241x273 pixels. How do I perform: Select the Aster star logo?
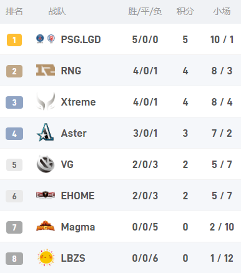(46, 132)
